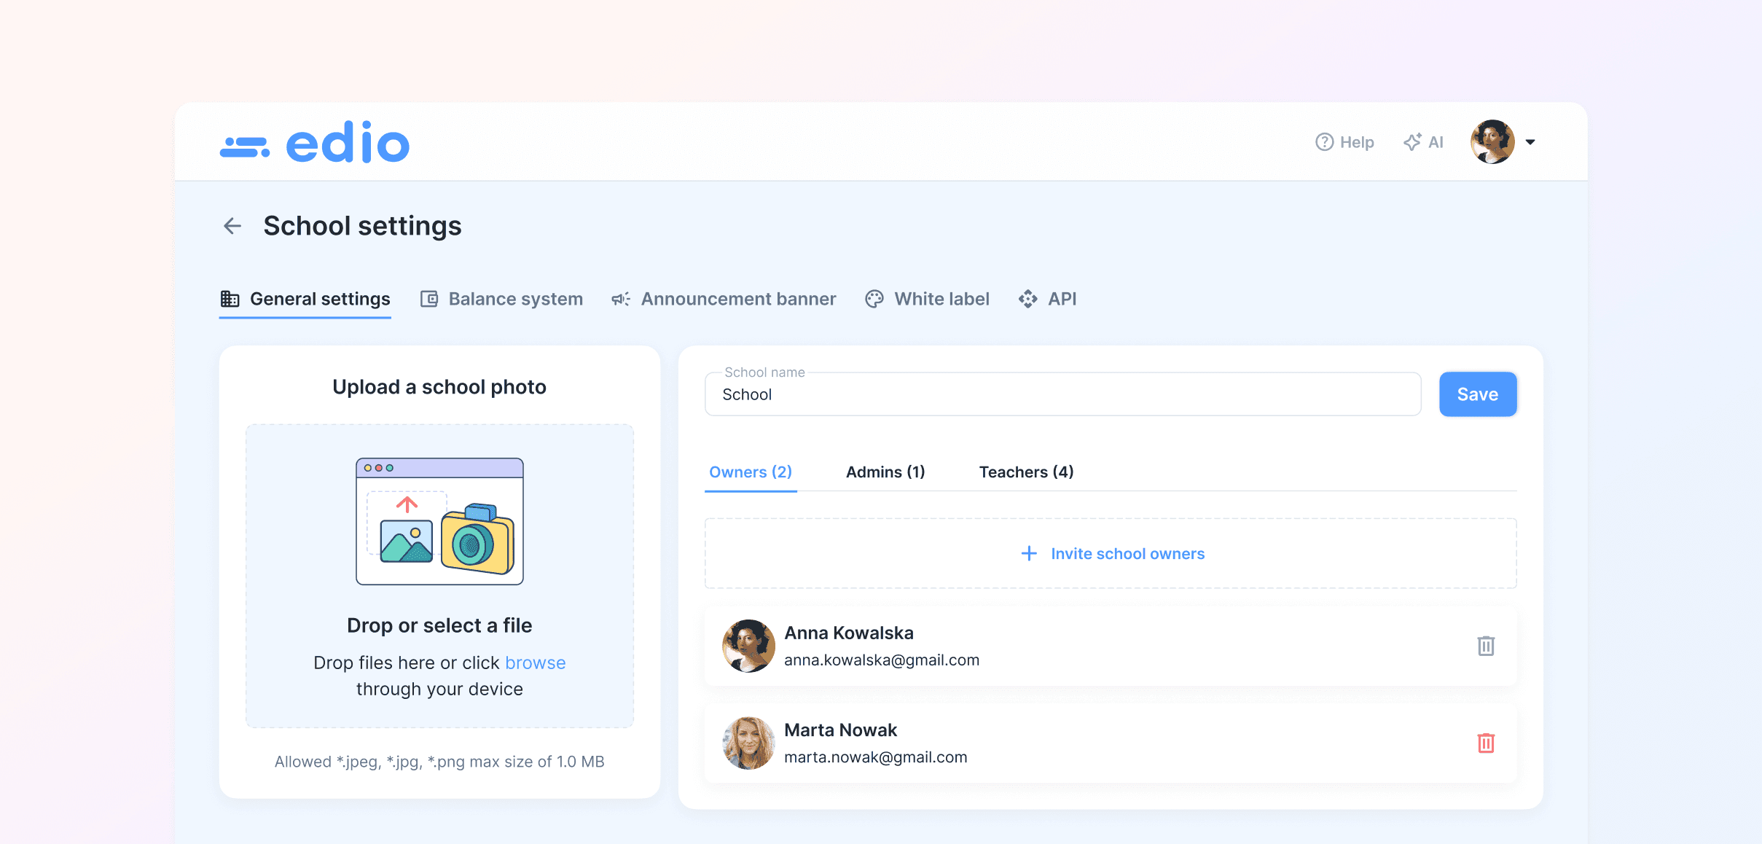
Task: Click the API puzzle icon
Action: (x=1027, y=299)
